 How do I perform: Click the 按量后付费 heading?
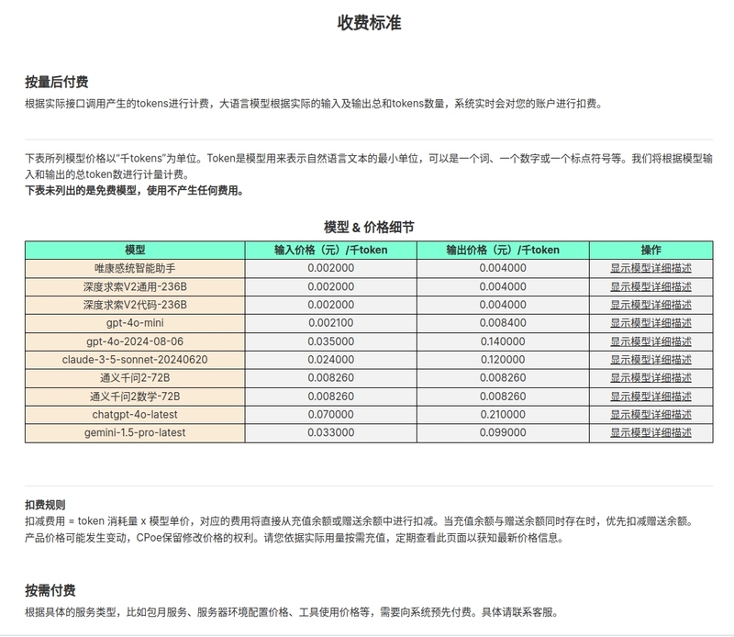tap(57, 82)
